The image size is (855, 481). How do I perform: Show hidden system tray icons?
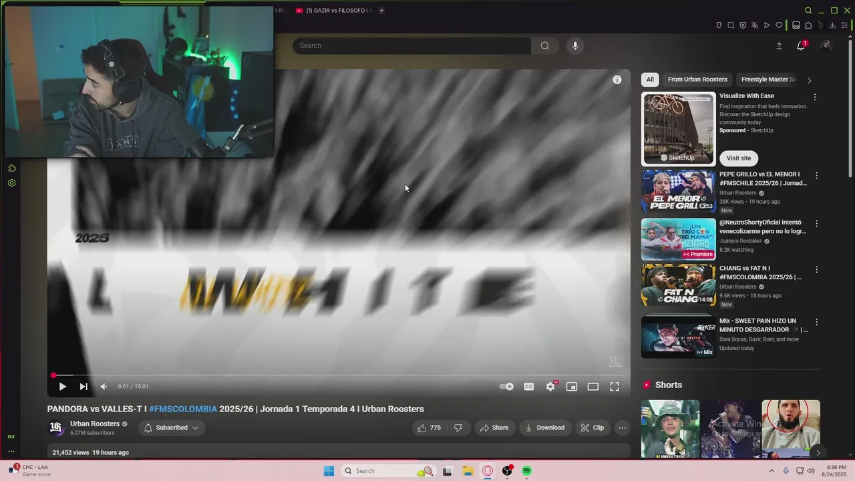[x=772, y=471]
